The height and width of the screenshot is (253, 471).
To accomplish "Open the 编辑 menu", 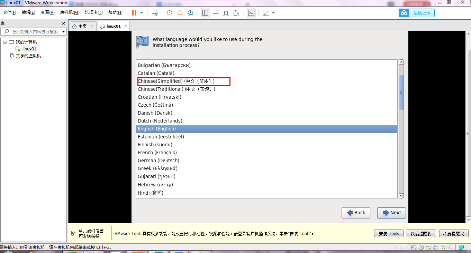I will tap(28, 12).
